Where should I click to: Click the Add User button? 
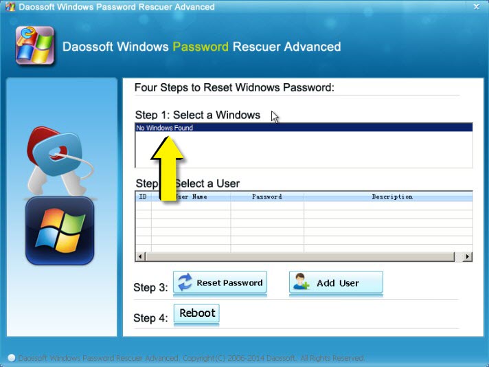[x=336, y=282]
